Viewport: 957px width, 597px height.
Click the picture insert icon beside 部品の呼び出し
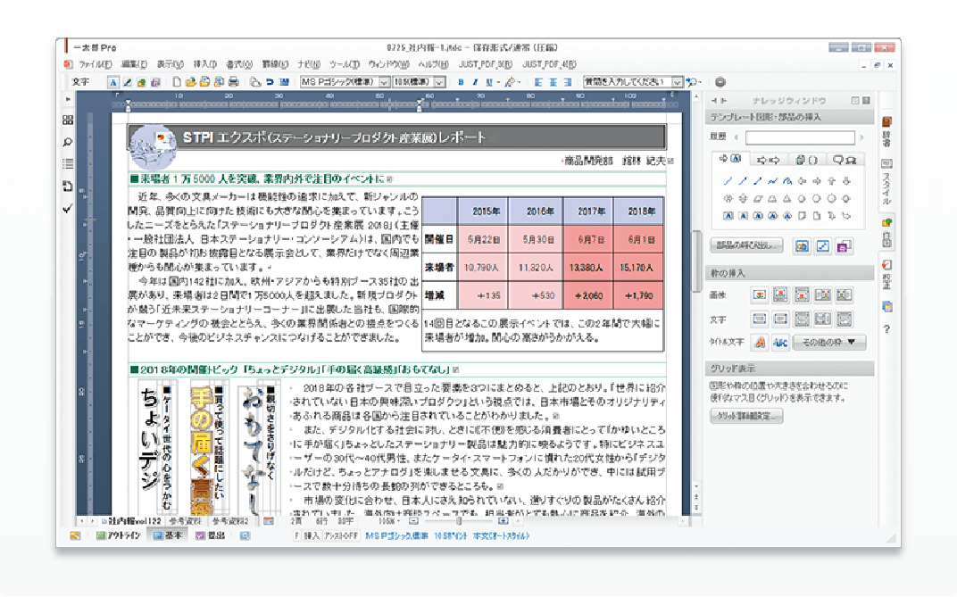[802, 246]
